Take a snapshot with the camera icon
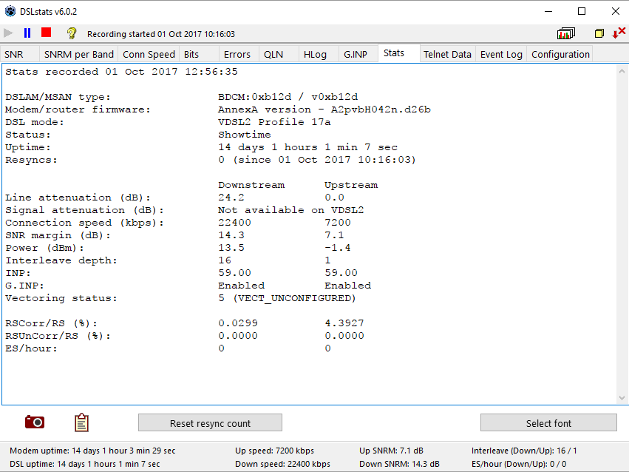This screenshot has height=472, width=629. click(x=35, y=422)
